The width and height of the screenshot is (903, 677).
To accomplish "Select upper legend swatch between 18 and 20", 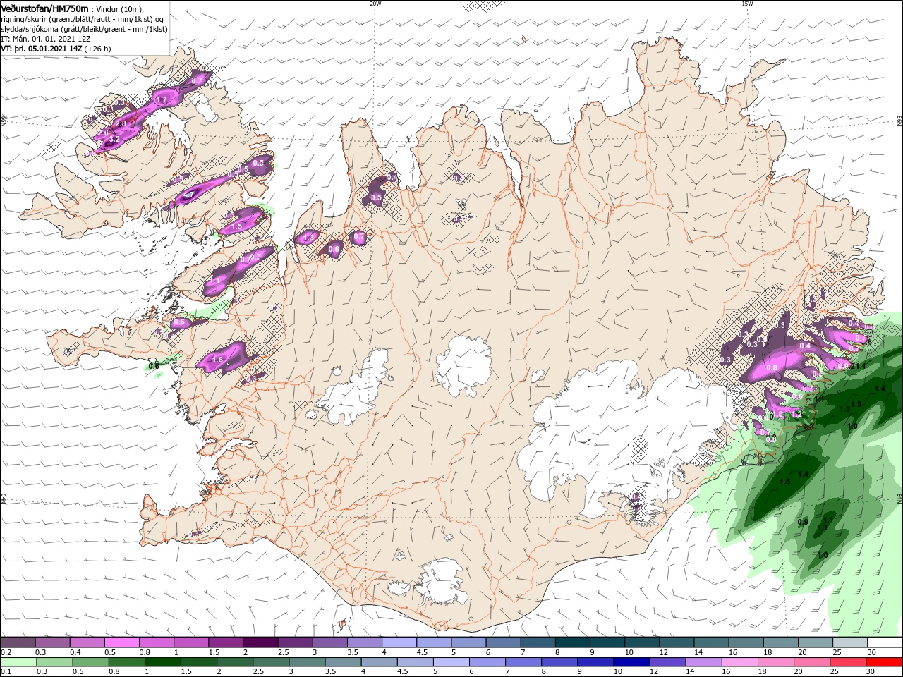I will click(780, 642).
